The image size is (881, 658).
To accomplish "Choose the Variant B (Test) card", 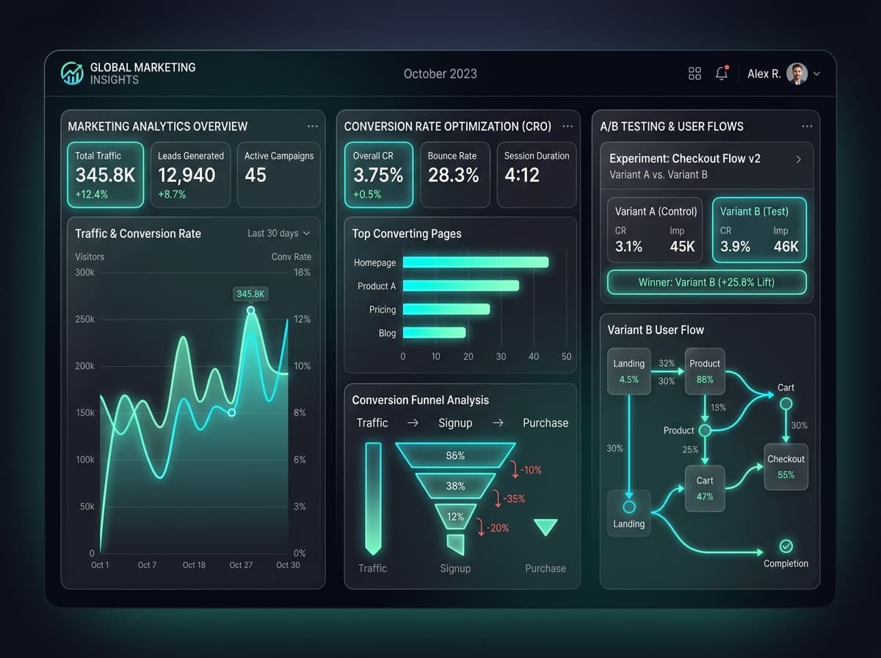I will (x=759, y=230).
